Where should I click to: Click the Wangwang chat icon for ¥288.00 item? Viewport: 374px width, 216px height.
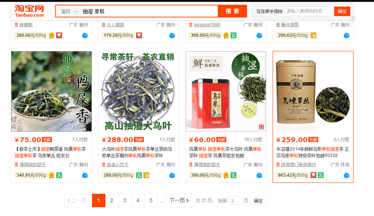point(172,176)
